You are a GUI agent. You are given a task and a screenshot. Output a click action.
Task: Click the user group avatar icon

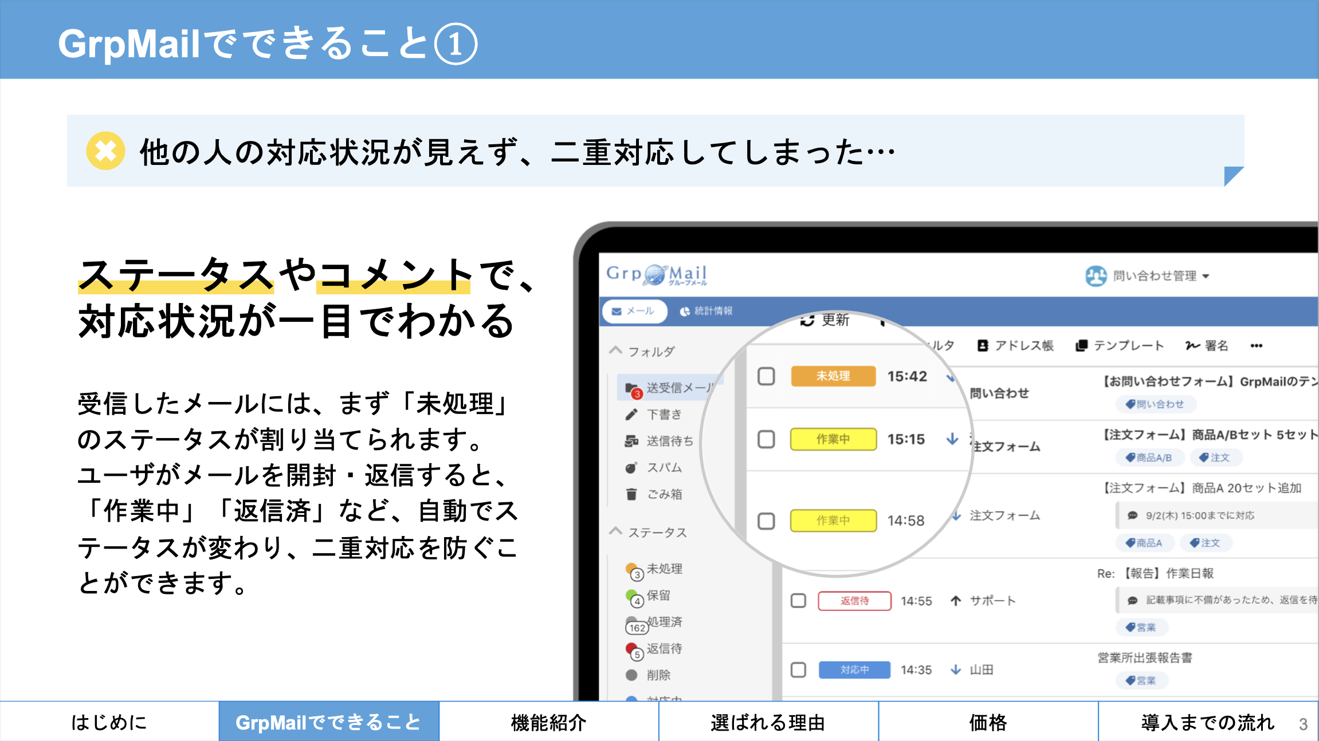(1096, 276)
